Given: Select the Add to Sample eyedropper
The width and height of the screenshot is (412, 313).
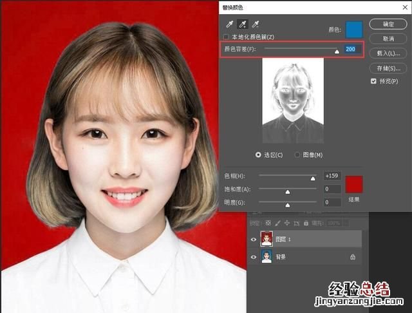Looking at the screenshot, I should click(243, 24).
